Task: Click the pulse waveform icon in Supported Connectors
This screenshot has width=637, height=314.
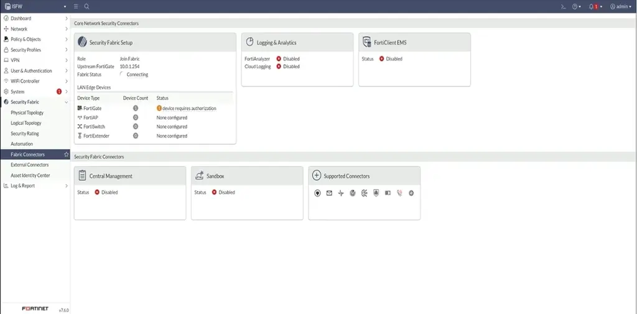Action: coord(341,193)
